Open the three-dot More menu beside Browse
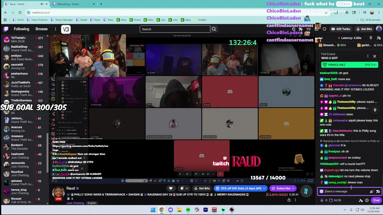The image size is (383, 215). pos(55,29)
